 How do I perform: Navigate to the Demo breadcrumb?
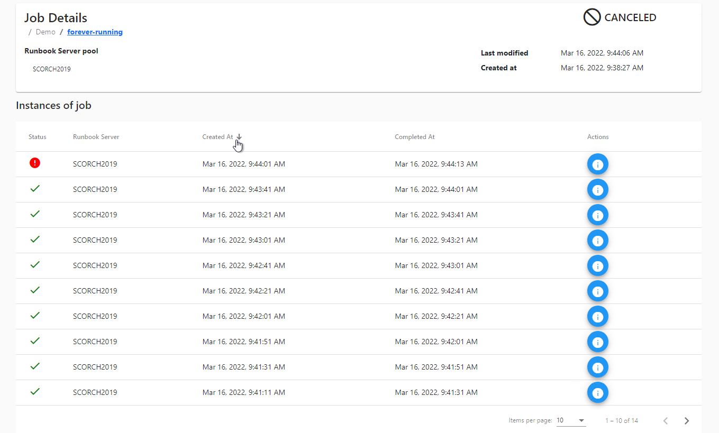(x=45, y=32)
